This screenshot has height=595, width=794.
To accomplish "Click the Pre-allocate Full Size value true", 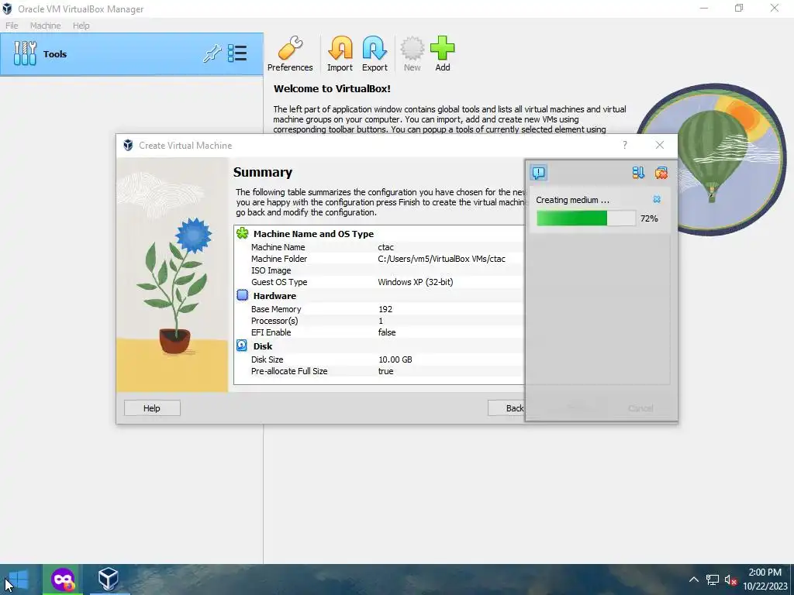I will (386, 371).
